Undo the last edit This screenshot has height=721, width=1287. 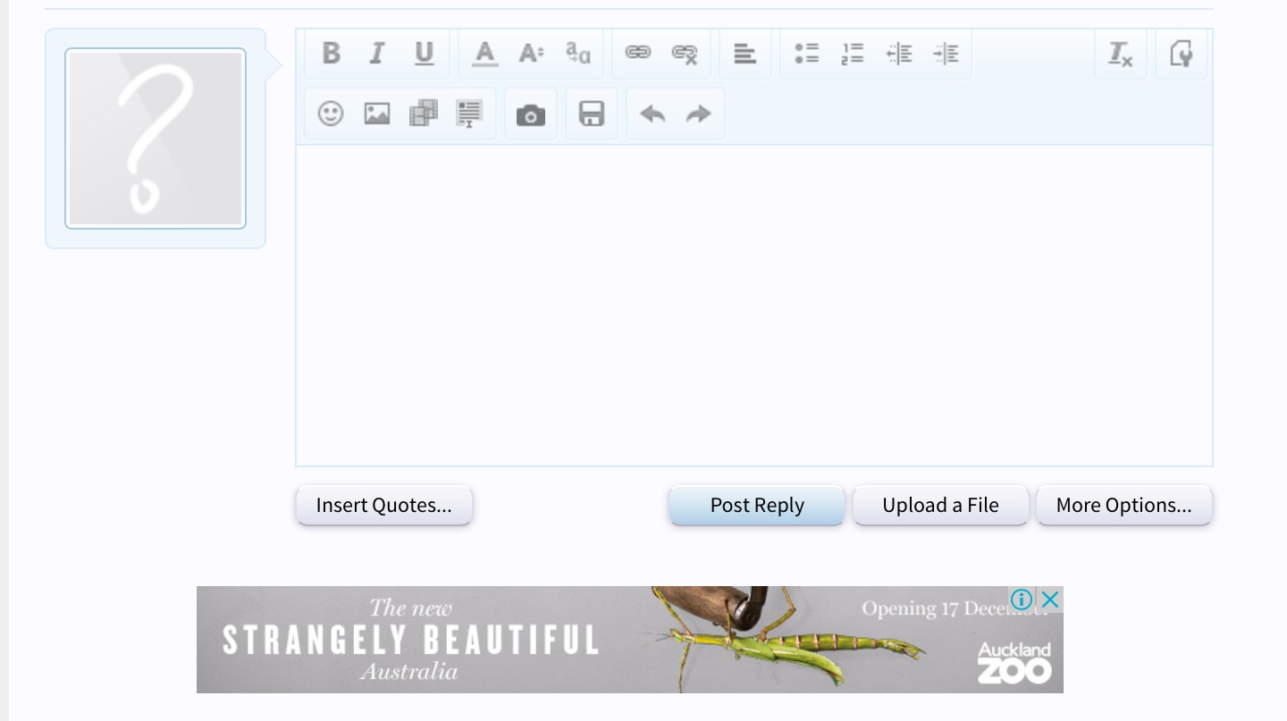[x=652, y=113]
